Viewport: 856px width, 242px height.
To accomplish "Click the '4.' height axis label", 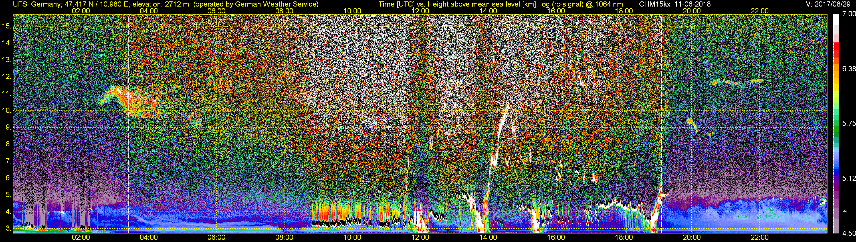I will point(9,212).
